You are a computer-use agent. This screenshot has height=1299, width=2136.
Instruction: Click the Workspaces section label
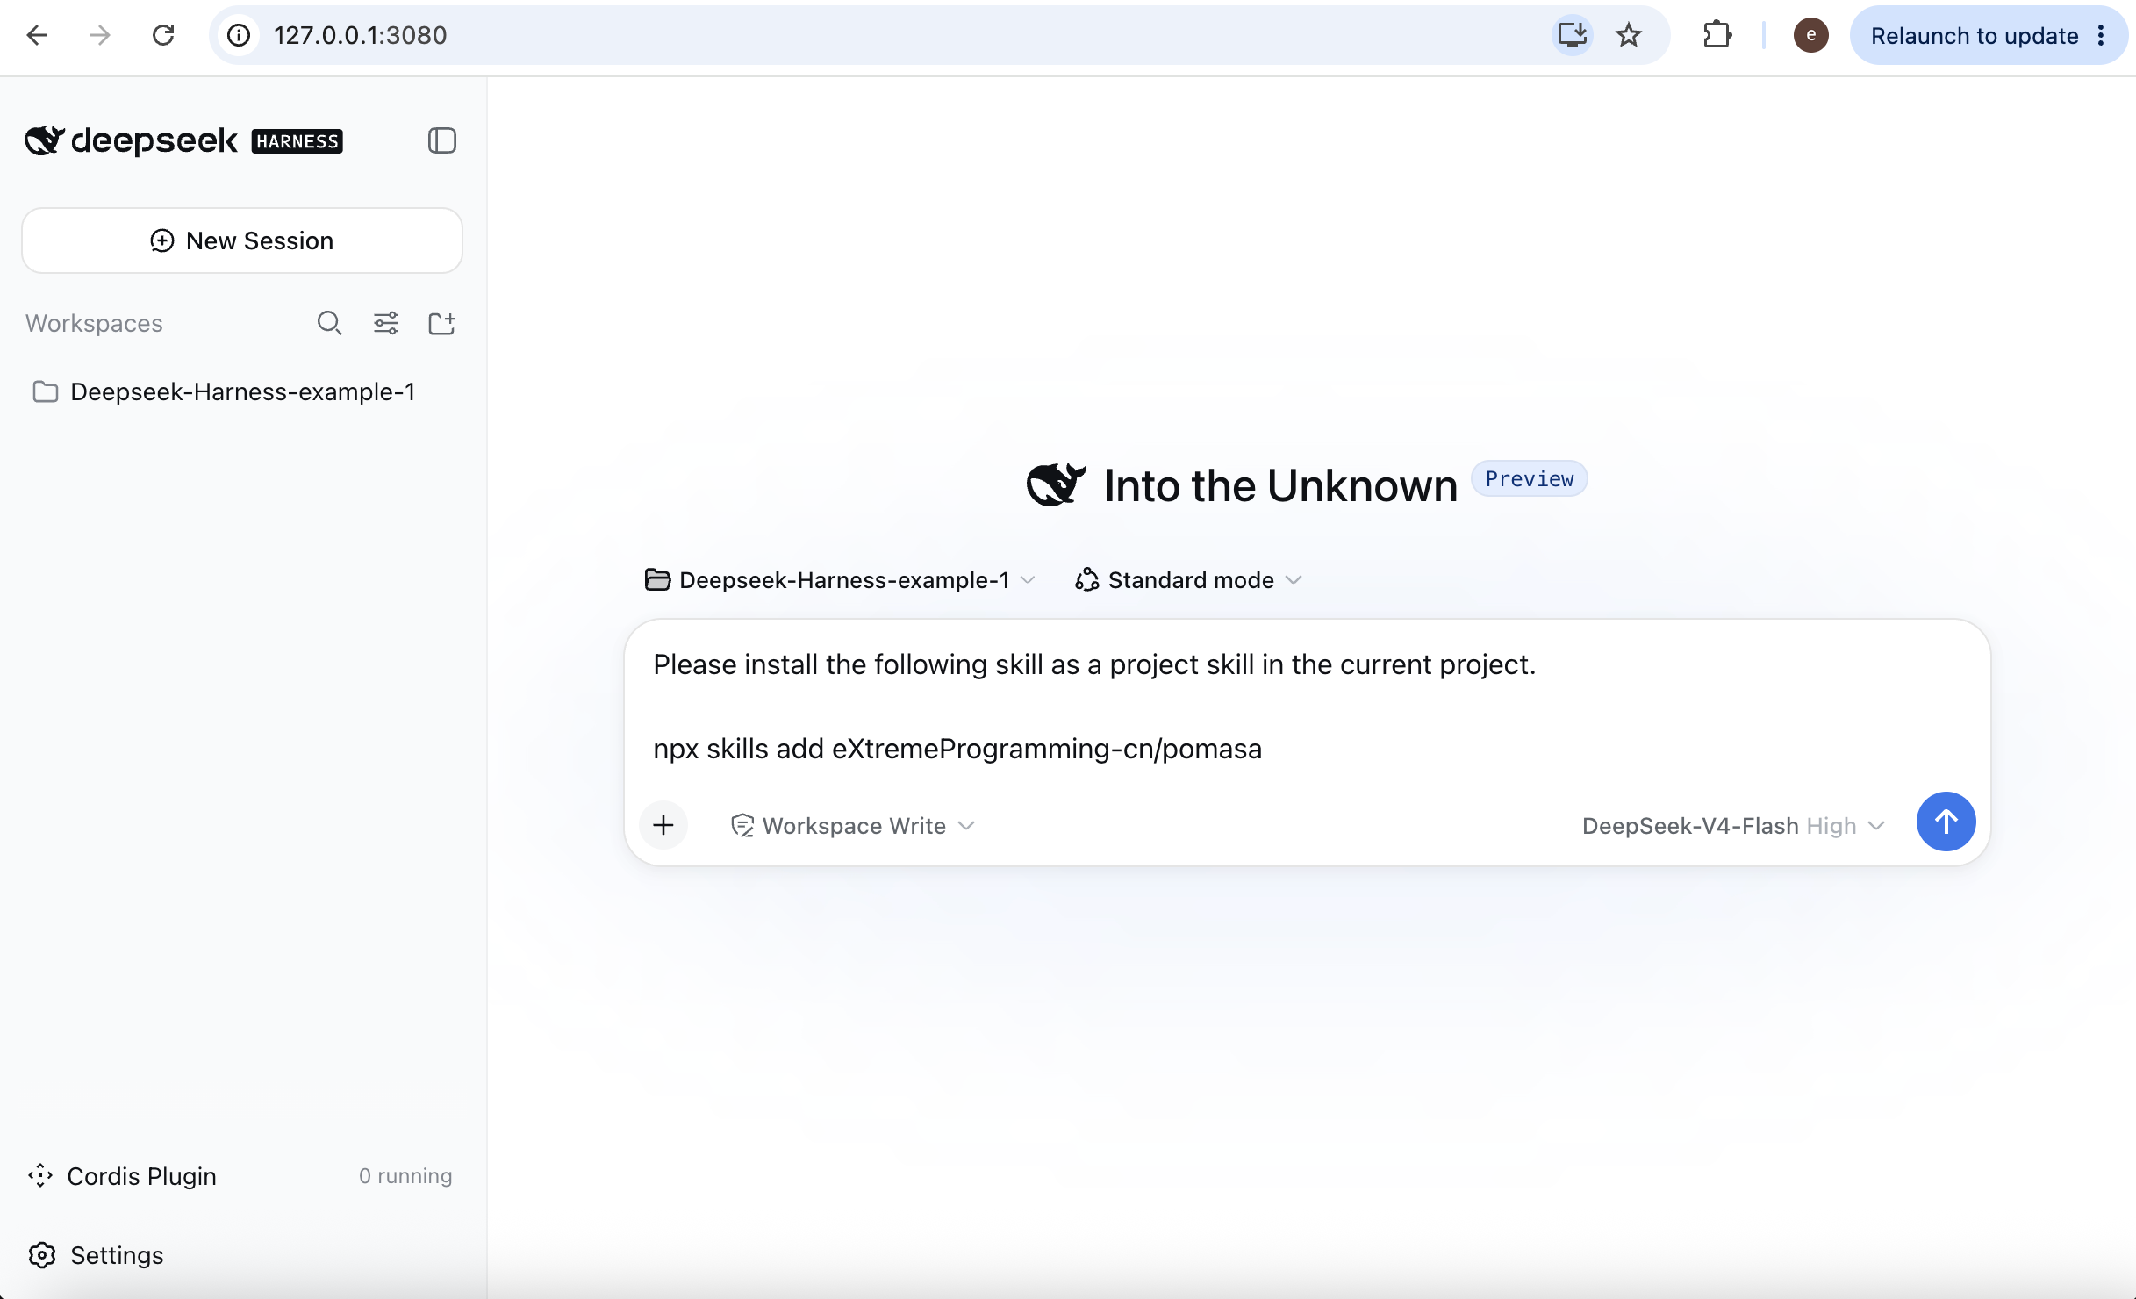click(94, 323)
